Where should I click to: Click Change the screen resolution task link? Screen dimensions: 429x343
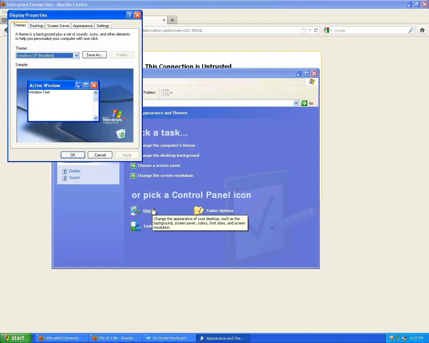click(x=165, y=176)
